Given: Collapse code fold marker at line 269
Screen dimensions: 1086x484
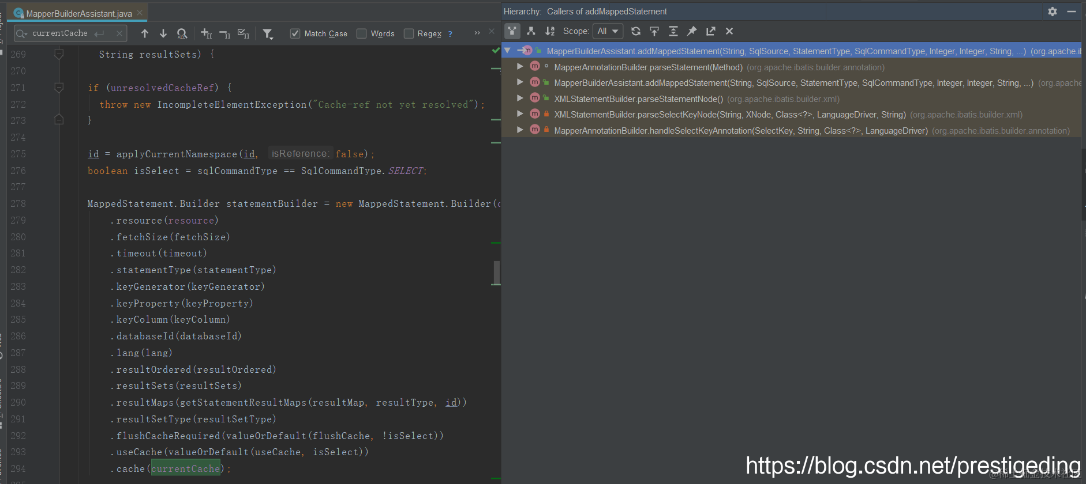Looking at the screenshot, I should (x=59, y=54).
